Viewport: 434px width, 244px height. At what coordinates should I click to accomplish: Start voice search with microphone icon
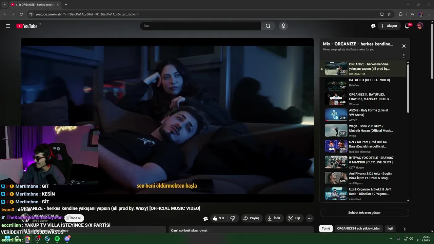click(283, 26)
